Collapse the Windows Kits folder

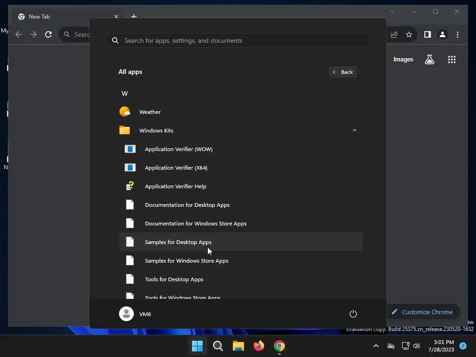coord(354,131)
